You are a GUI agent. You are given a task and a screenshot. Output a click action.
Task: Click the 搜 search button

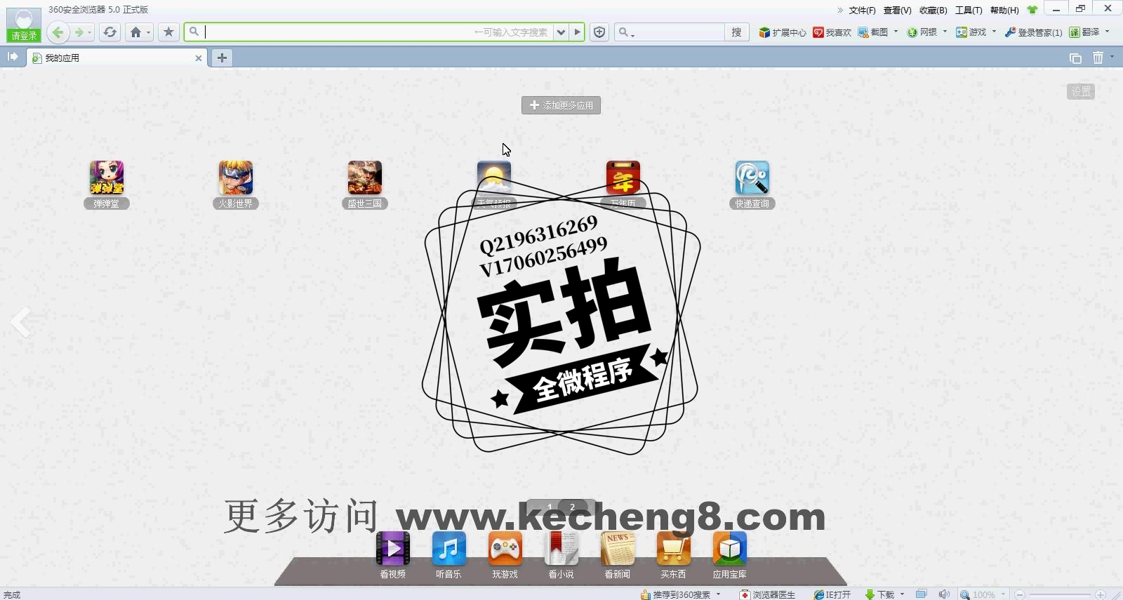736,32
